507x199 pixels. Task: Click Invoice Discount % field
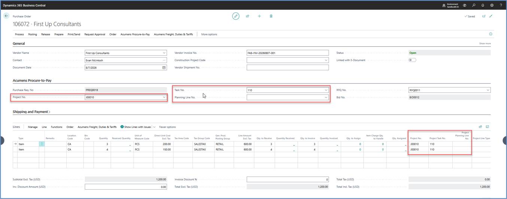pos(288,180)
